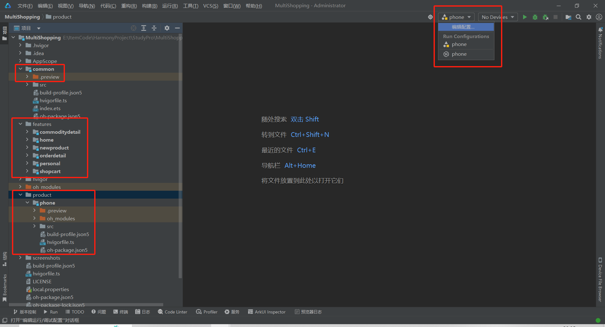Viewport: 605px width, 327px height.
Task: Collapse the MultiShopping root node
Action: [x=14, y=37]
